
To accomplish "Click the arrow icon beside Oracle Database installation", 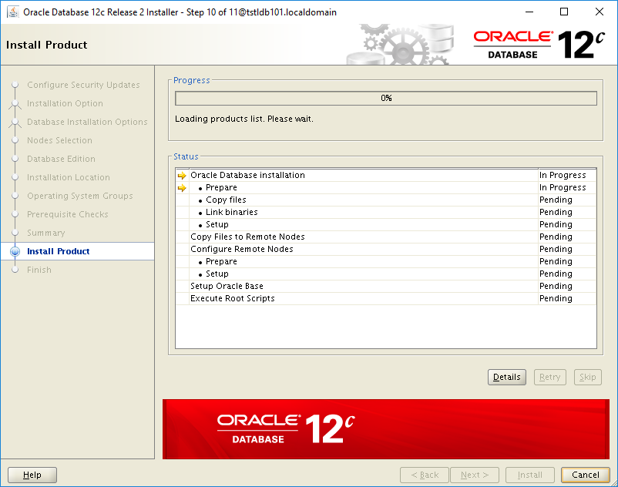I will (x=182, y=176).
